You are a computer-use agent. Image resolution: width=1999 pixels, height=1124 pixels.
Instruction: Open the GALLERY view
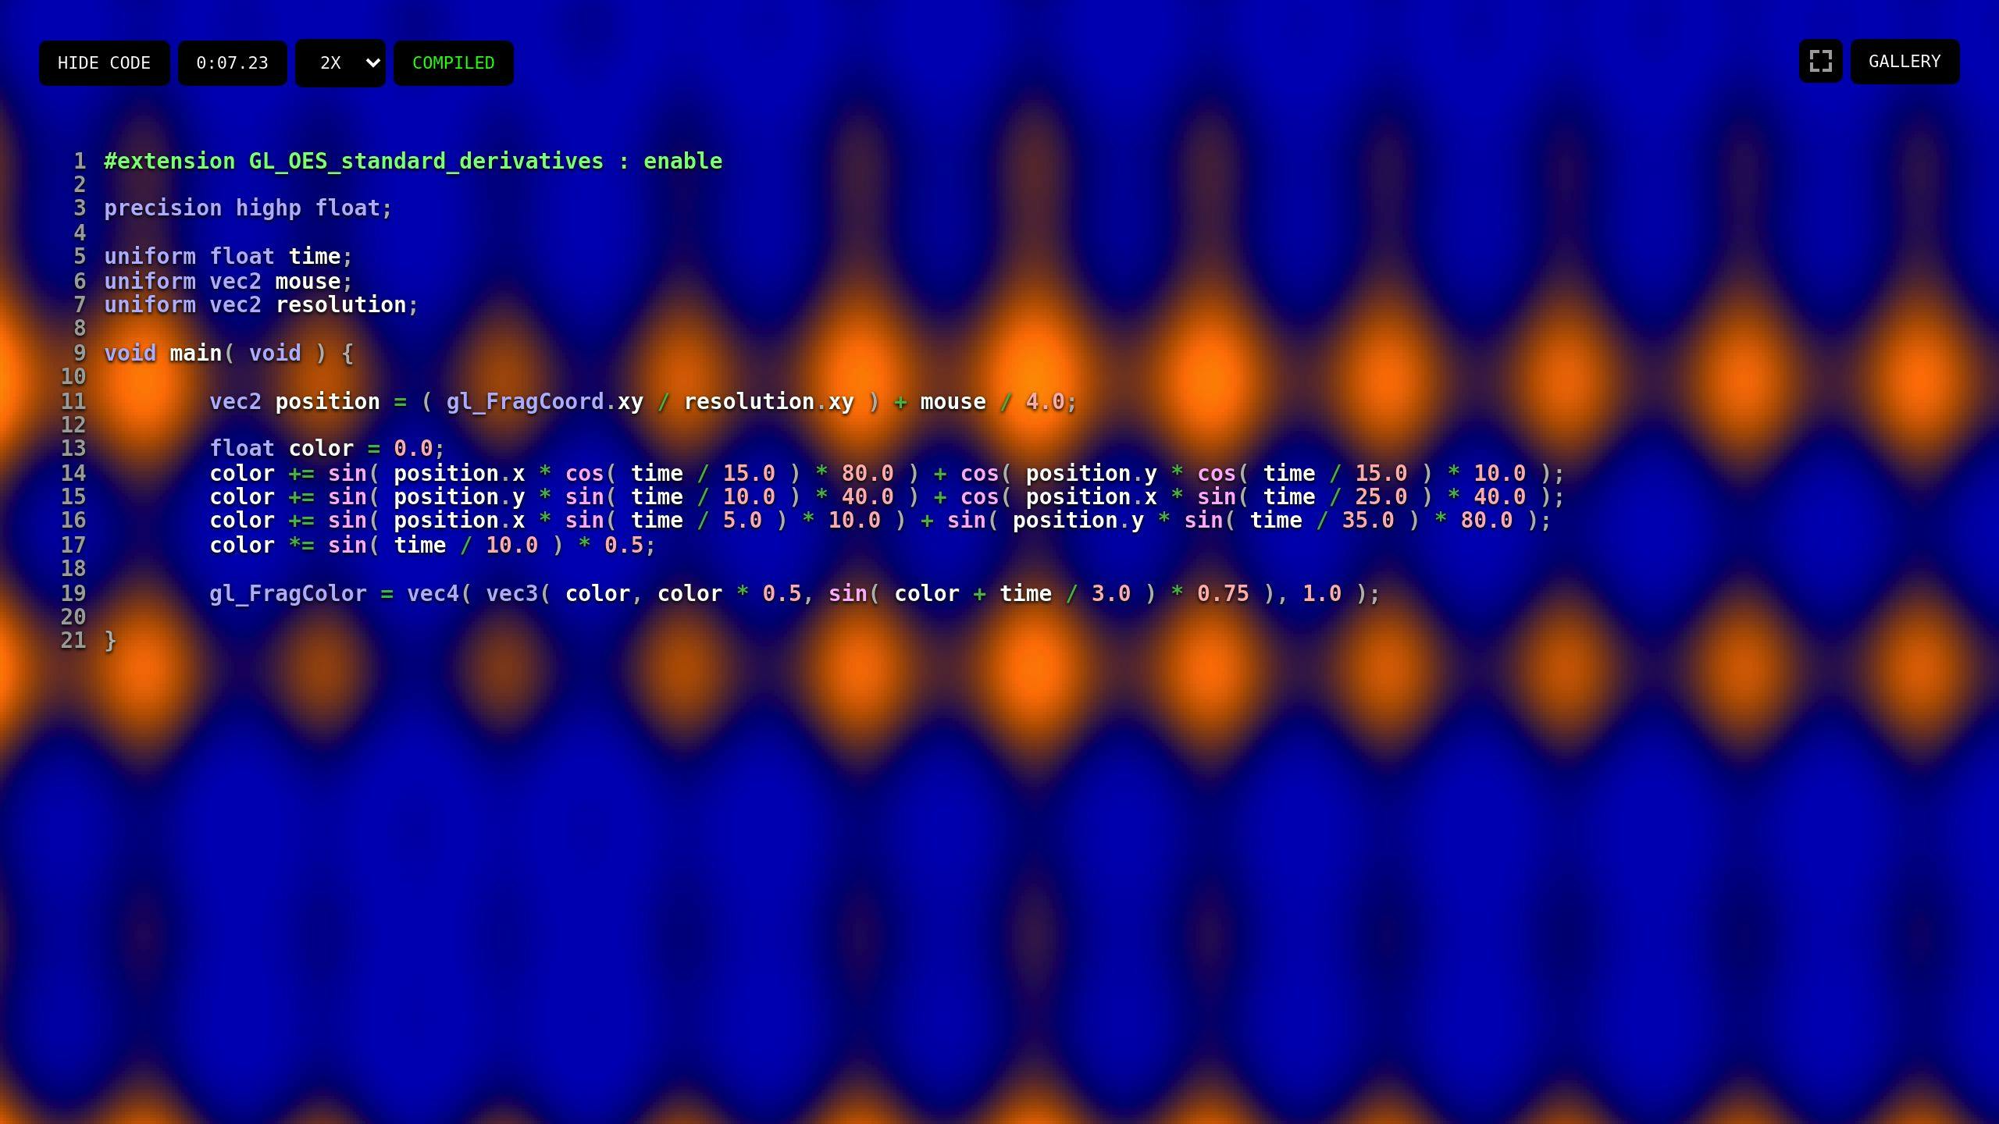(1905, 60)
